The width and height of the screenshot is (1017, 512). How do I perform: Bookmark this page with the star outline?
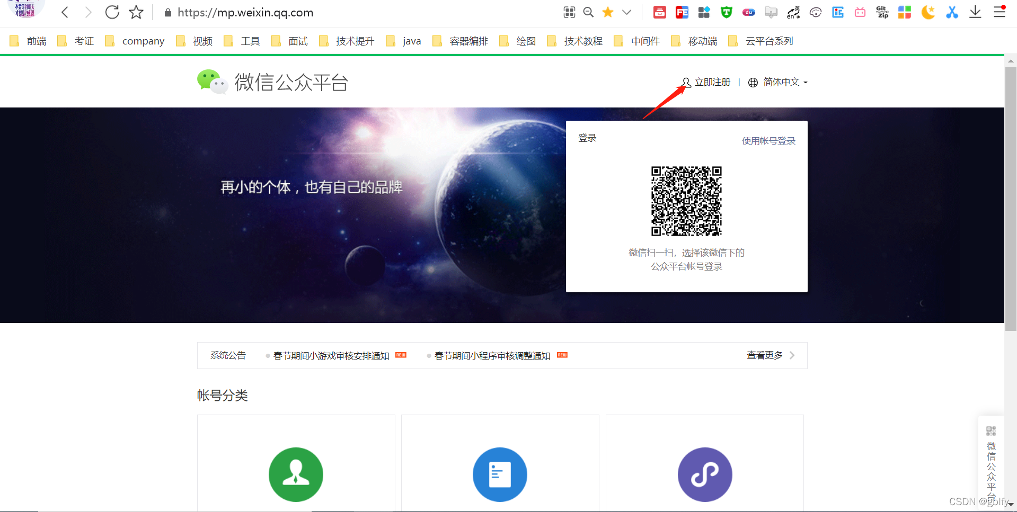(136, 12)
